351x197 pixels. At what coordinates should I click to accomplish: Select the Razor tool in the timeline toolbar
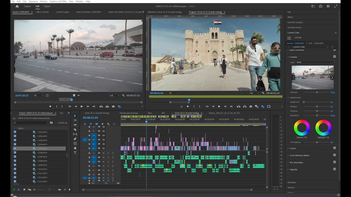(75, 130)
